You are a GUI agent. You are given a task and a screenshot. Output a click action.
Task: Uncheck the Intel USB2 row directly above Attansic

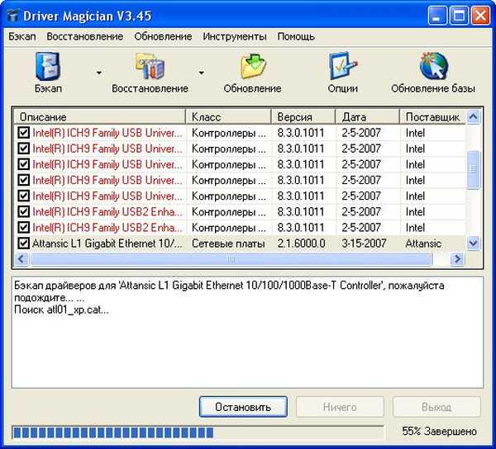23,228
